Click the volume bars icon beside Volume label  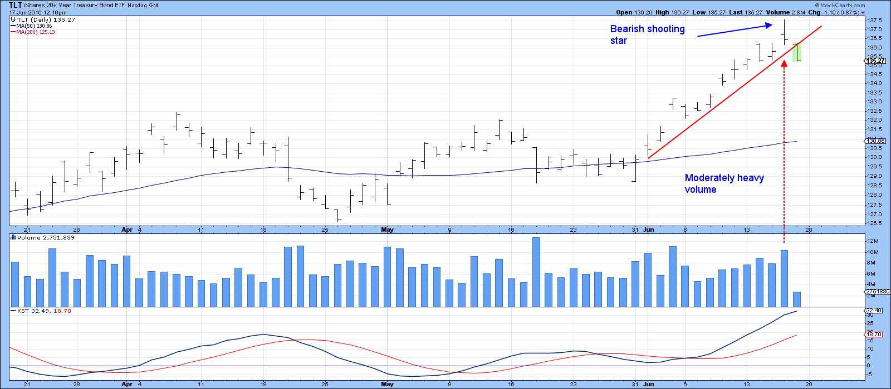pos(12,237)
